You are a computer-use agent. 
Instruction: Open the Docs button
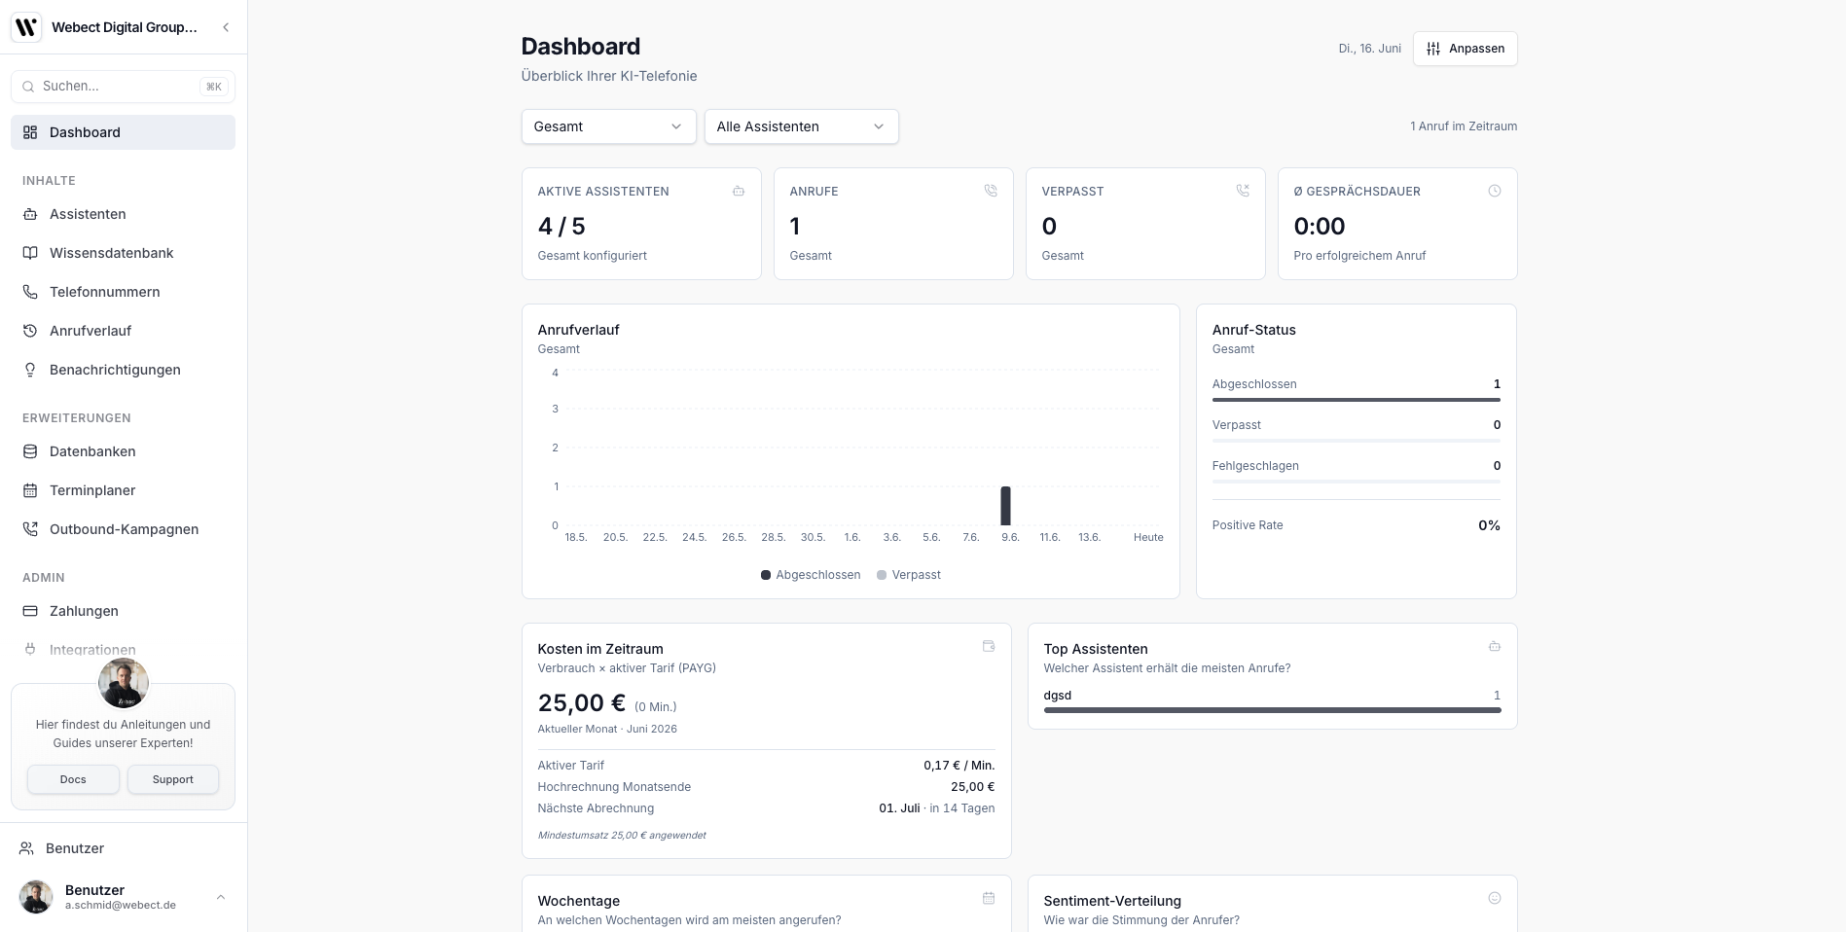[73, 779]
